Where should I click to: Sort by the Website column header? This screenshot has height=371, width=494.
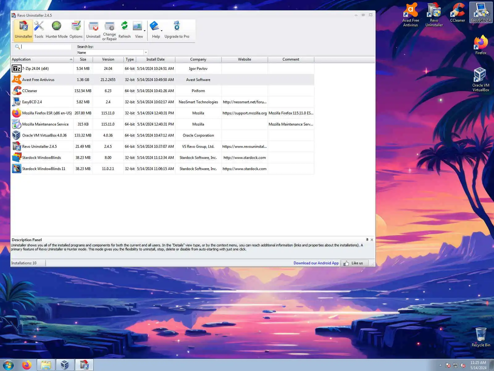coord(245,59)
